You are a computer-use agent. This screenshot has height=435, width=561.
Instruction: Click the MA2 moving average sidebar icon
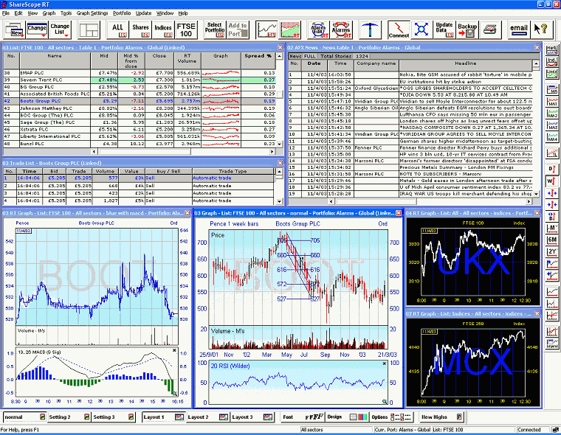click(x=552, y=114)
